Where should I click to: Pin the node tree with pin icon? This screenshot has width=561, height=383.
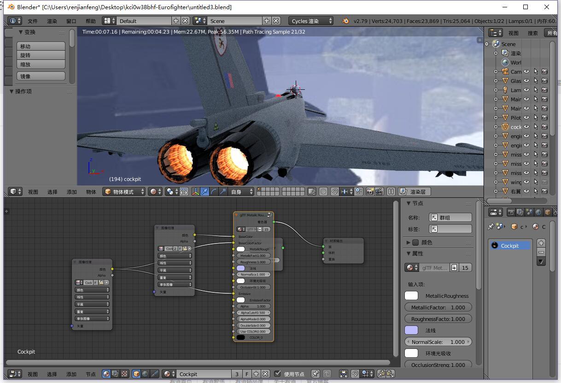316,374
